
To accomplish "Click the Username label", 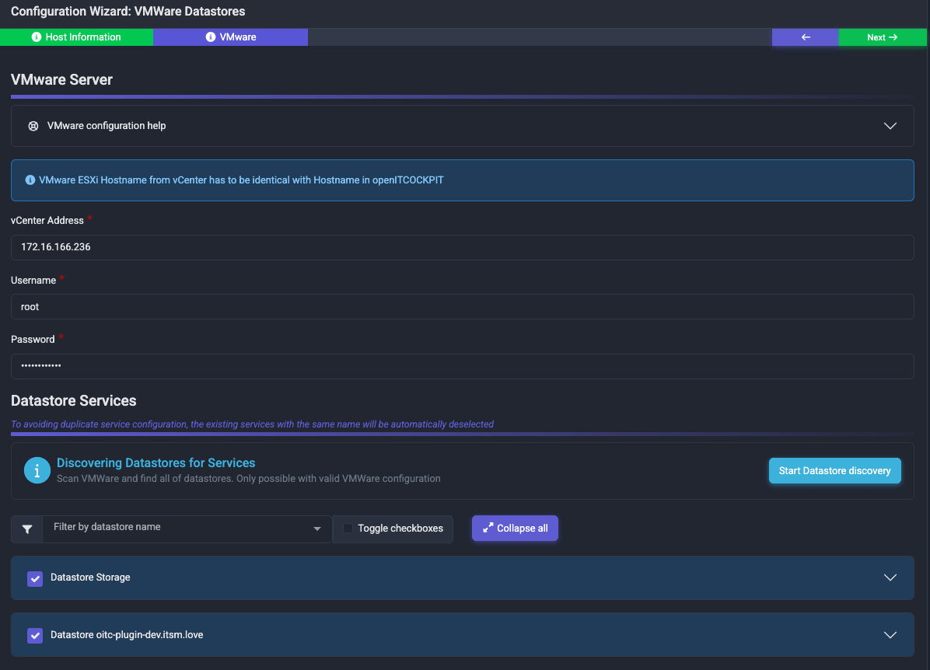I will point(33,281).
